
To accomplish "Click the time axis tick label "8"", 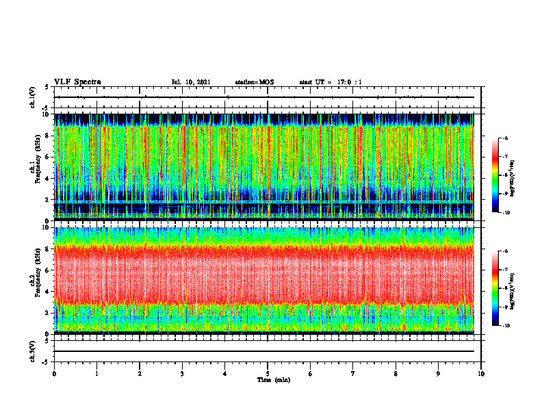I will point(396,374).
